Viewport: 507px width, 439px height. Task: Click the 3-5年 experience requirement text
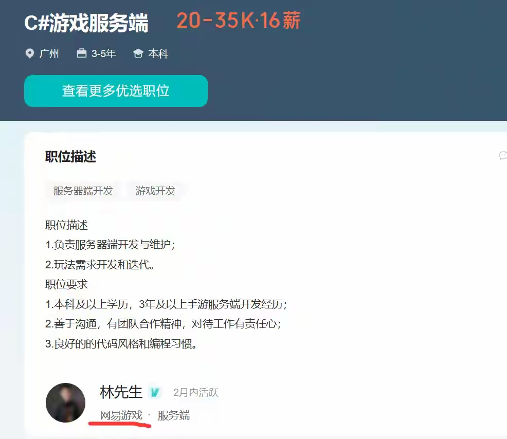pos(103,53)
